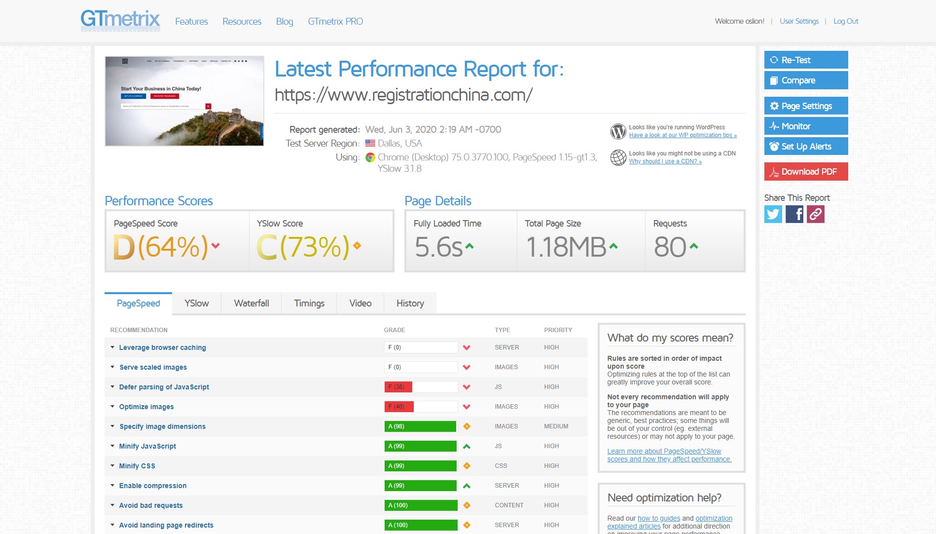The image size is (936, 534).
Task: Click the registrationchina.com report URL
Action: (x=403, y=95)
